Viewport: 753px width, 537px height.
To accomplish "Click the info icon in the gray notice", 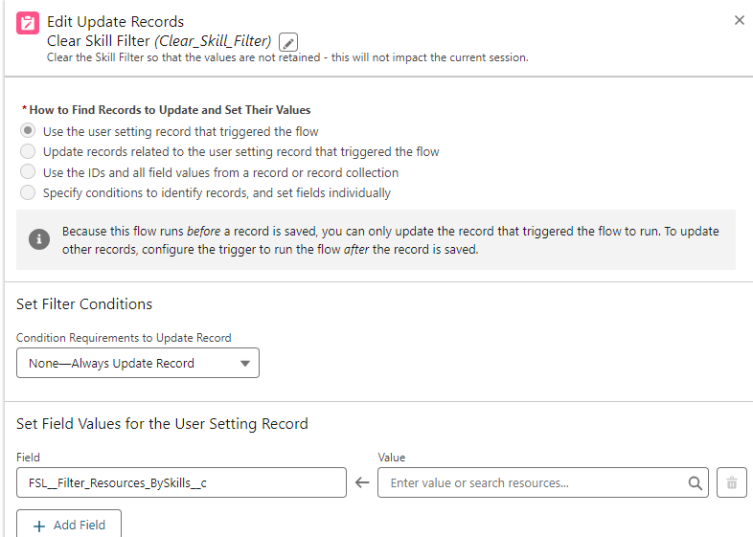I will click(x=39, y=239).
